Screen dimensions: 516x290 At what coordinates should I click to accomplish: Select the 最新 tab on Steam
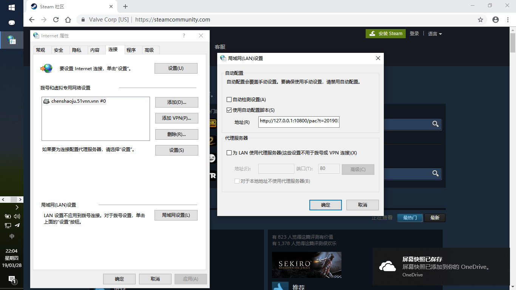pyautogui.click(x=434, y=217)
